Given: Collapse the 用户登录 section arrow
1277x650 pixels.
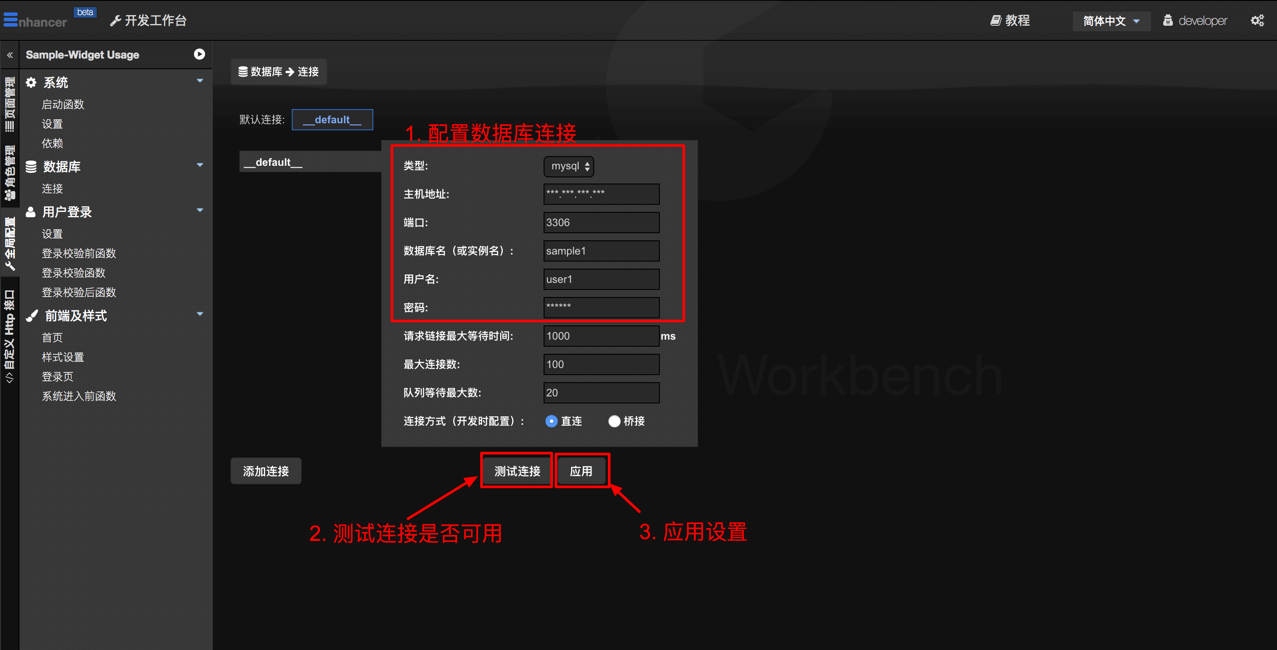Looking at the screenshot, I should pos(200,210).
